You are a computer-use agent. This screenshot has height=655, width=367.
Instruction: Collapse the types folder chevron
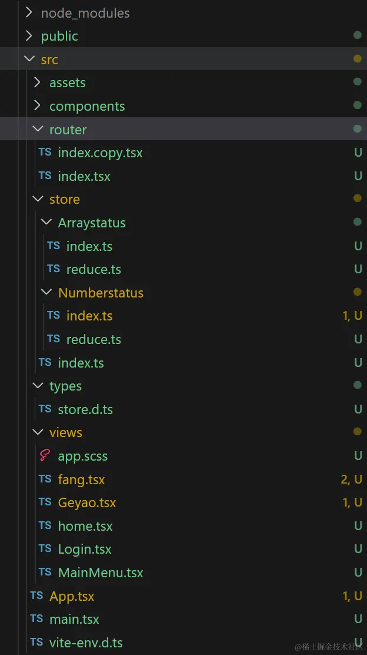(x=38, y=386)
